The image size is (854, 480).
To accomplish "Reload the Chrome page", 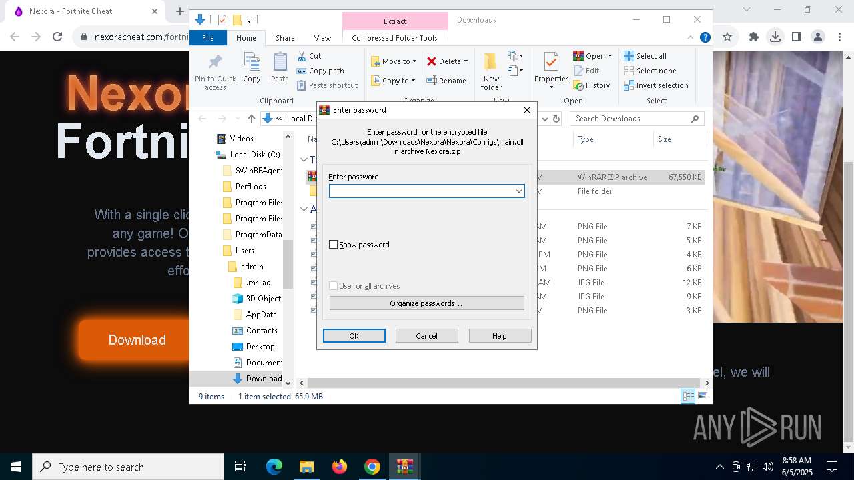I will (57, 37).
